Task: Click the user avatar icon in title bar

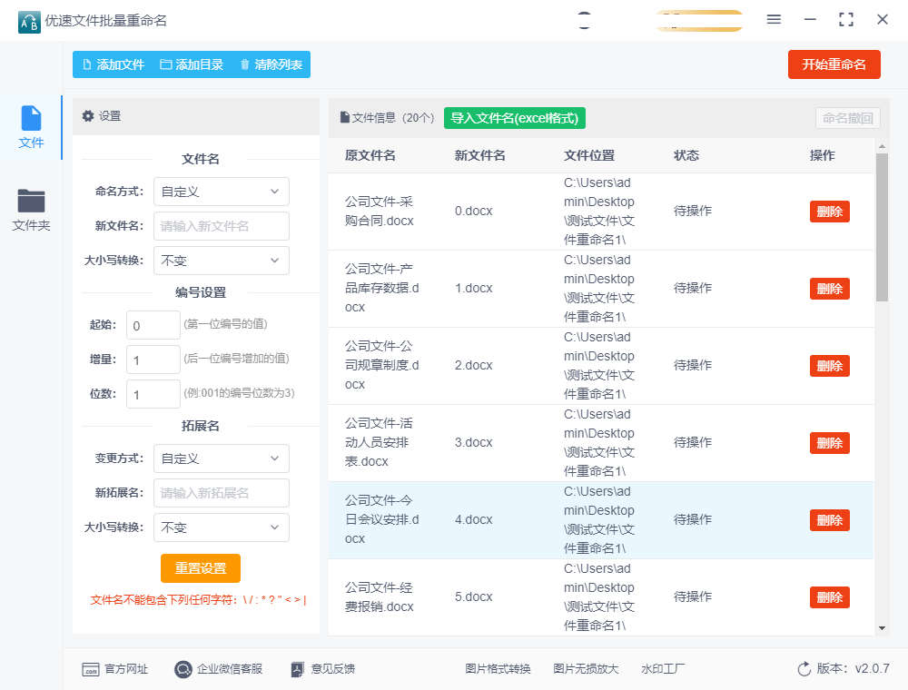Action: [584, 20]
